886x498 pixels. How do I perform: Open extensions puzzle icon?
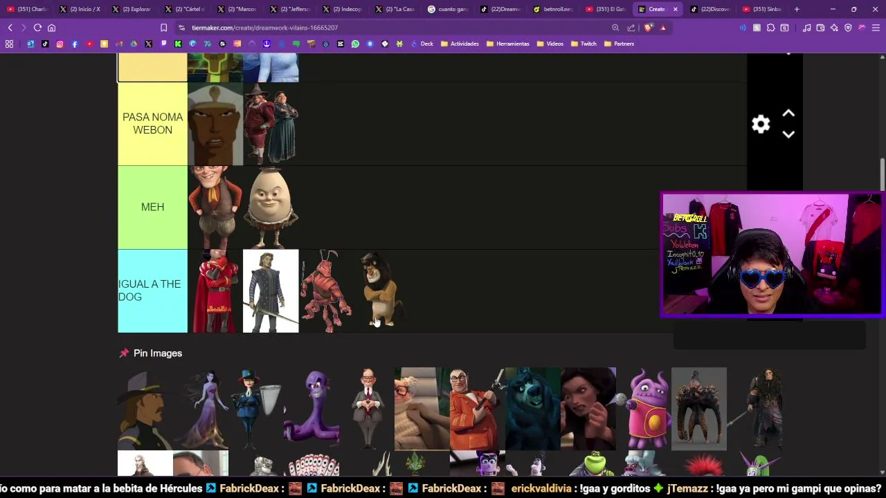770,28
